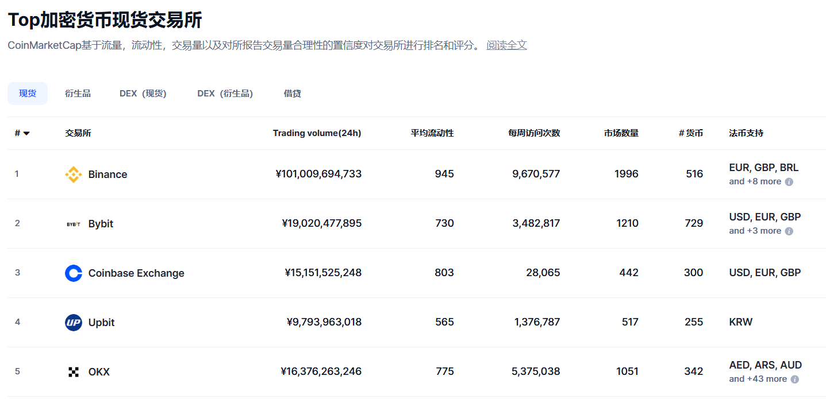
Task: Click Bybit market count 1210
Action: [627, 223]
